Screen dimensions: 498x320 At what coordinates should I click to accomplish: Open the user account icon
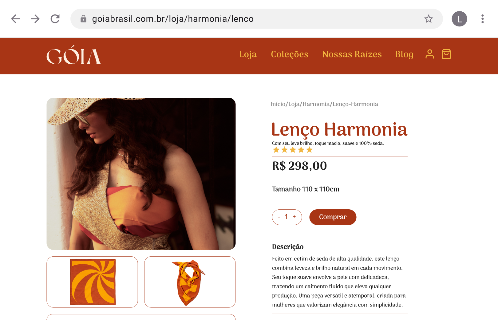pos(430,54)
